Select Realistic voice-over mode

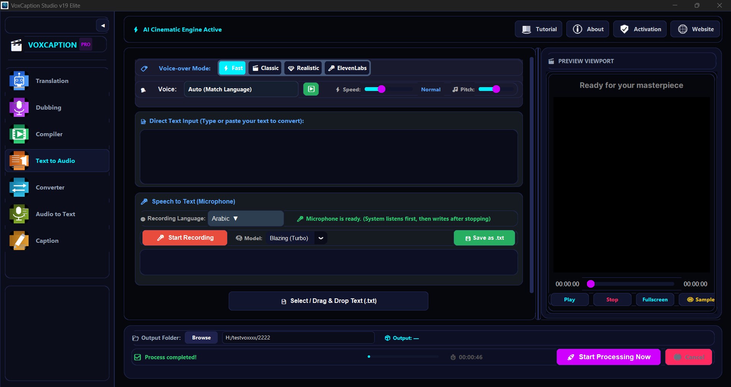pos(303,68)
